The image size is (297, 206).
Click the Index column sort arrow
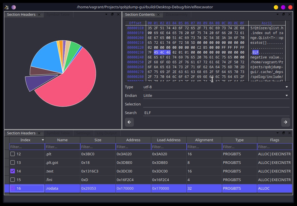[43, 140]
